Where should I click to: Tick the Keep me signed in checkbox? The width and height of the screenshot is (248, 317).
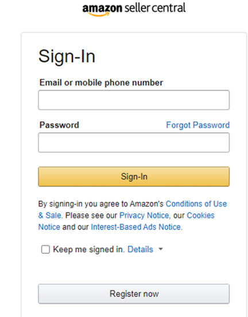pos(45,249)
